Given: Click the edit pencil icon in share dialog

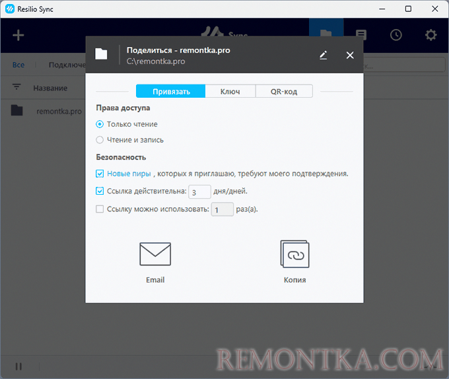Looking at the screenshot, I should coord(324,55).
